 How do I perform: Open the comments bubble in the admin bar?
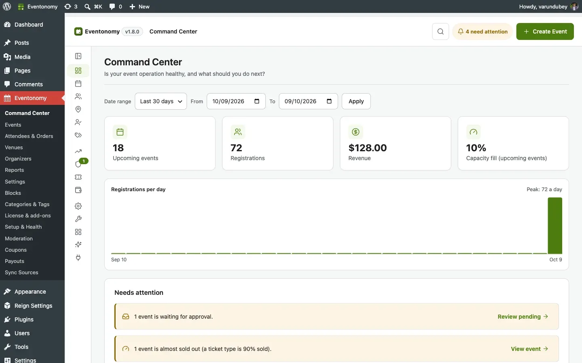[x=116, y=6]
